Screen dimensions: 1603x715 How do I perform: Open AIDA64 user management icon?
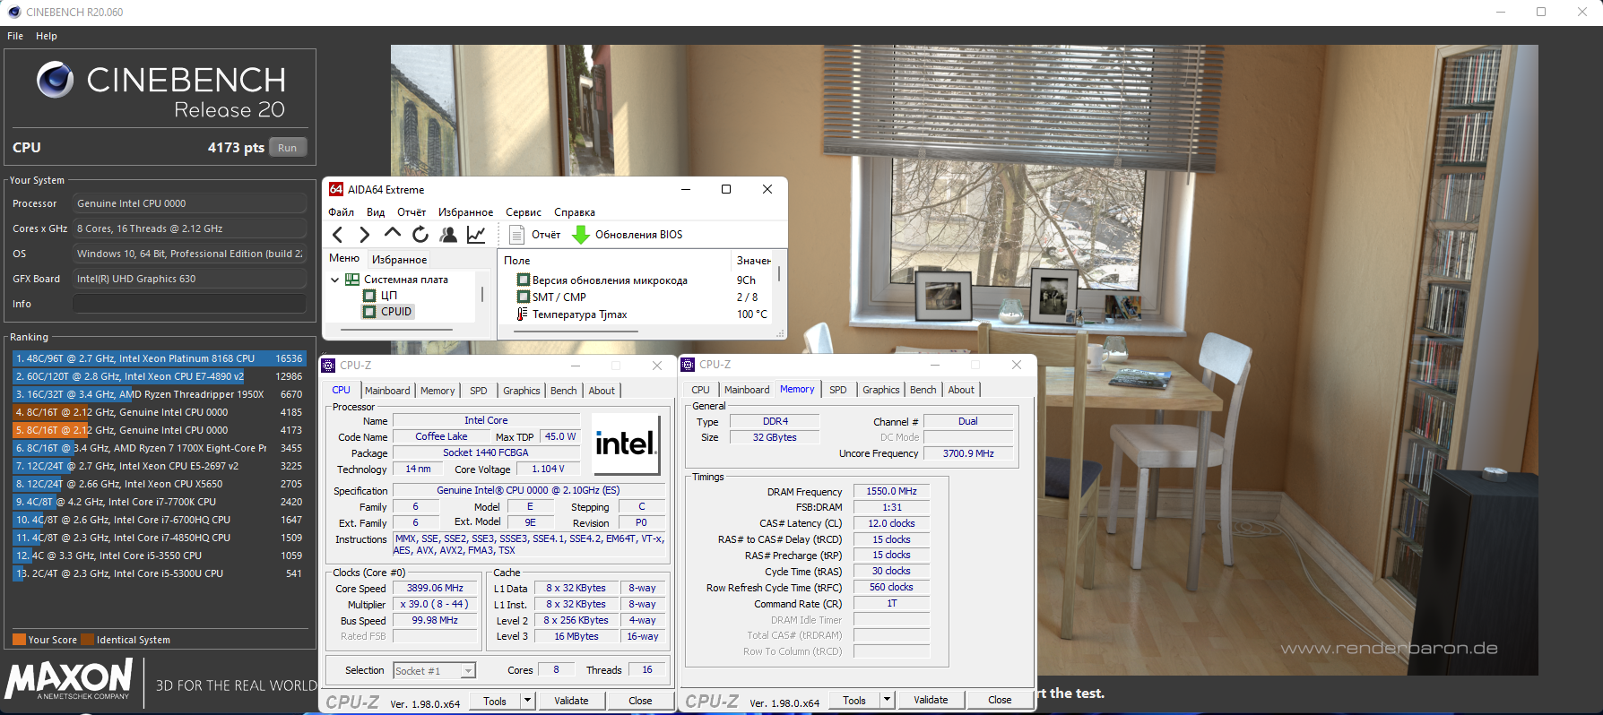[448, 235]
